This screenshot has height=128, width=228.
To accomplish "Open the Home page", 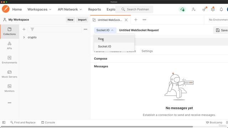I will 17,9.
